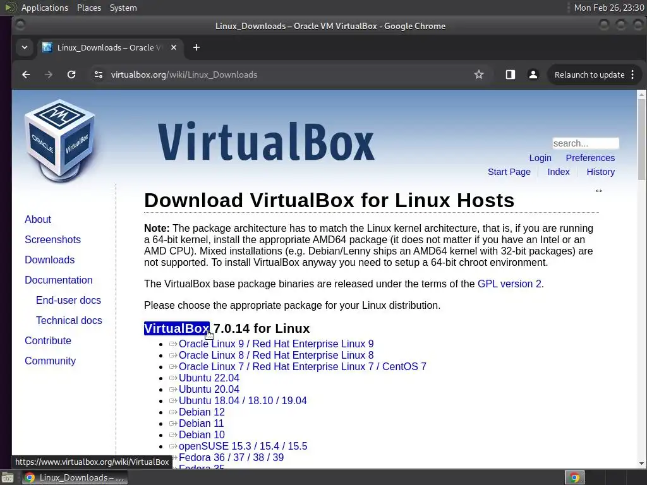The height and width of the screenshot is (485, 647).
Task: Select the Linux_Downloads browser tab
Action: (x=109, y=47)
